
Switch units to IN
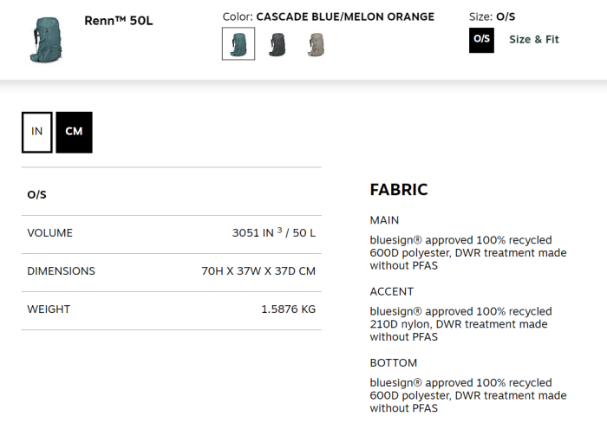point(37,133)
